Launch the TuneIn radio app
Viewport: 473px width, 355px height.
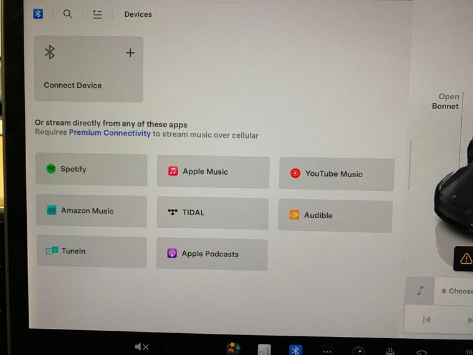tap(92, 251)
